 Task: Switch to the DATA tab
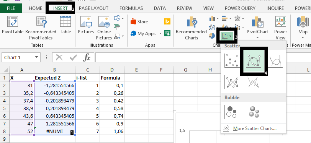point(160,8)
